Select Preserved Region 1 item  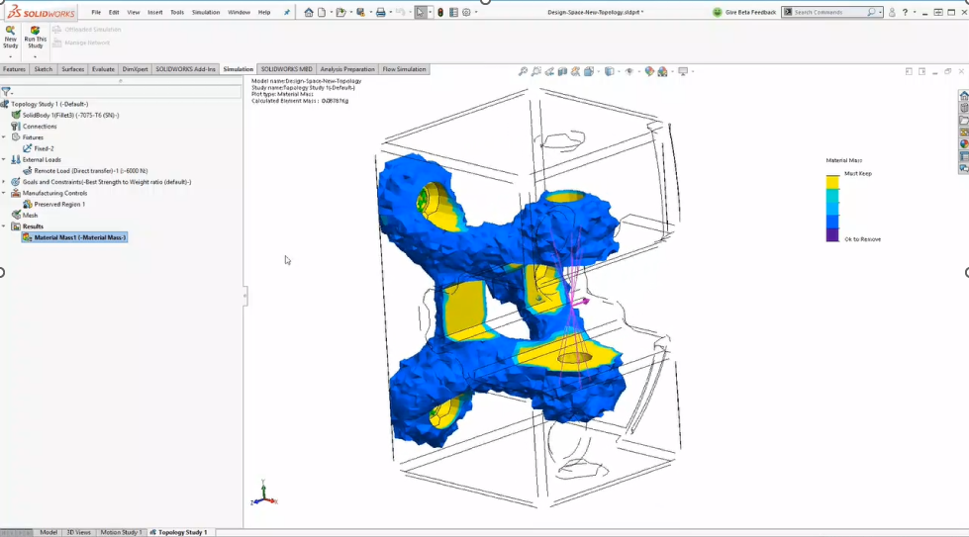[x=53, y=205]
